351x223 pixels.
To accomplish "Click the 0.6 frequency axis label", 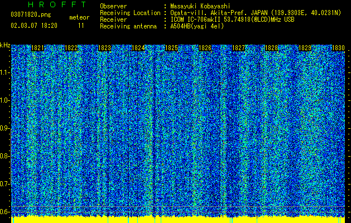I will (4, 212).
